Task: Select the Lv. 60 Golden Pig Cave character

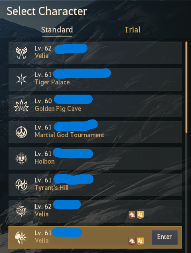Action: pos(95,105)
